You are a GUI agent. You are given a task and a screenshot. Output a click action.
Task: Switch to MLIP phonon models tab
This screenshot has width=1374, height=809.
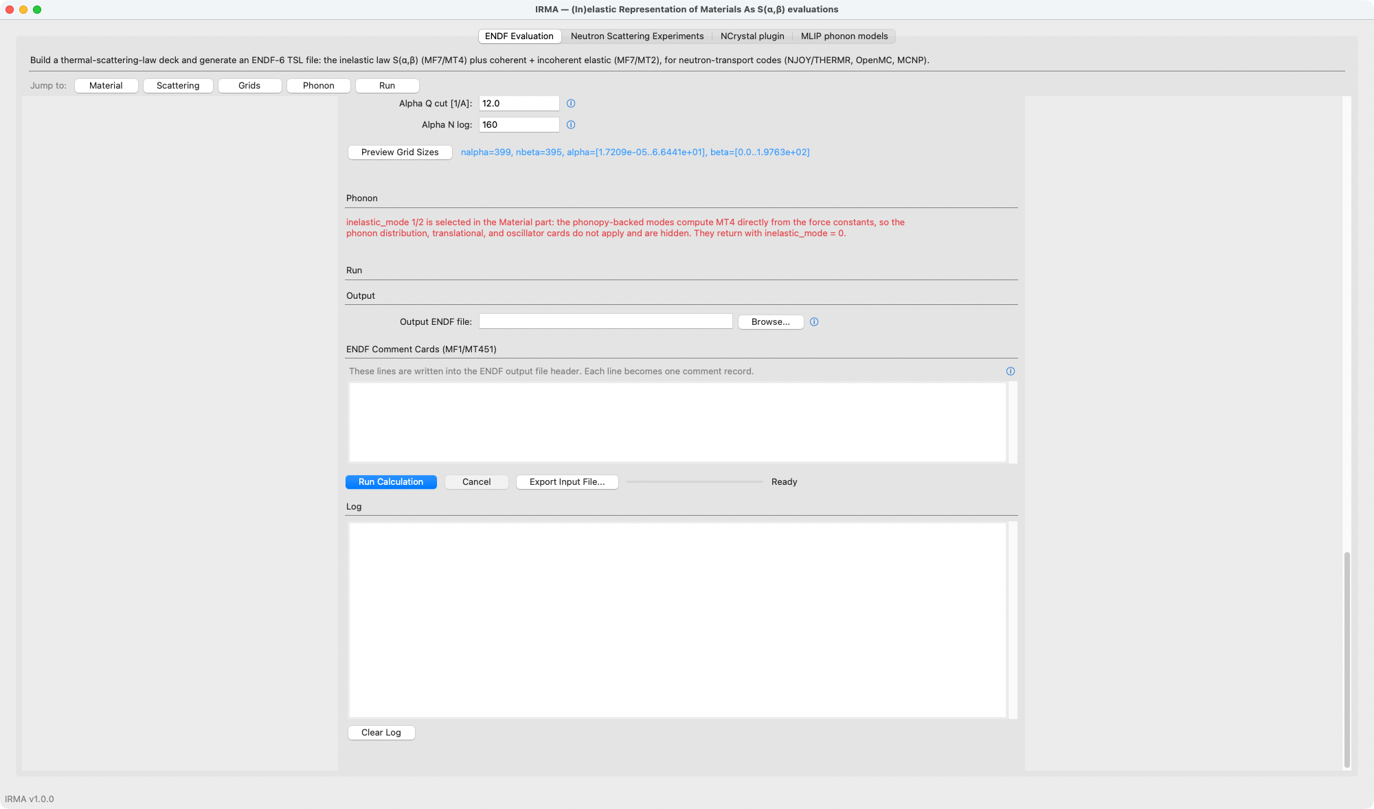pyautogui.click(x=844, y=36)
